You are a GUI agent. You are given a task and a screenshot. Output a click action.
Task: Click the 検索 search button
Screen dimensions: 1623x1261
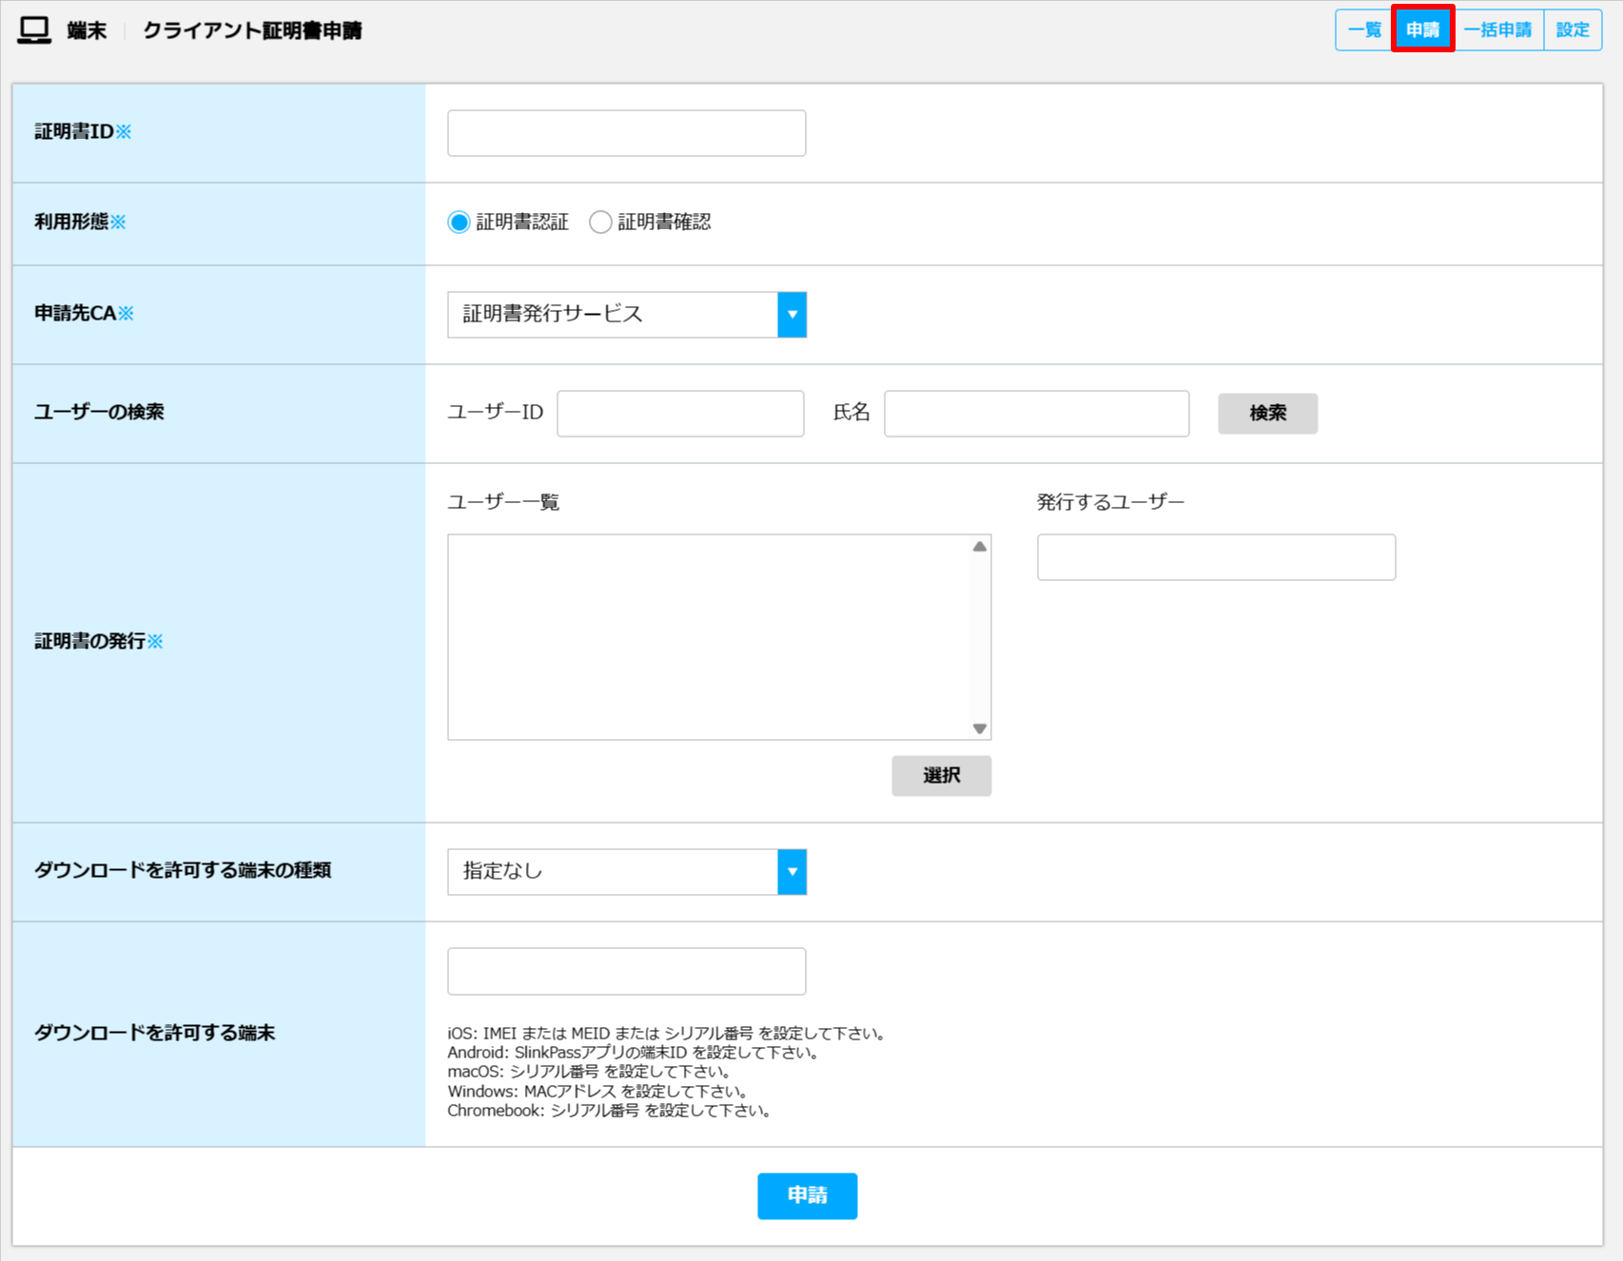pos(1267,413)
